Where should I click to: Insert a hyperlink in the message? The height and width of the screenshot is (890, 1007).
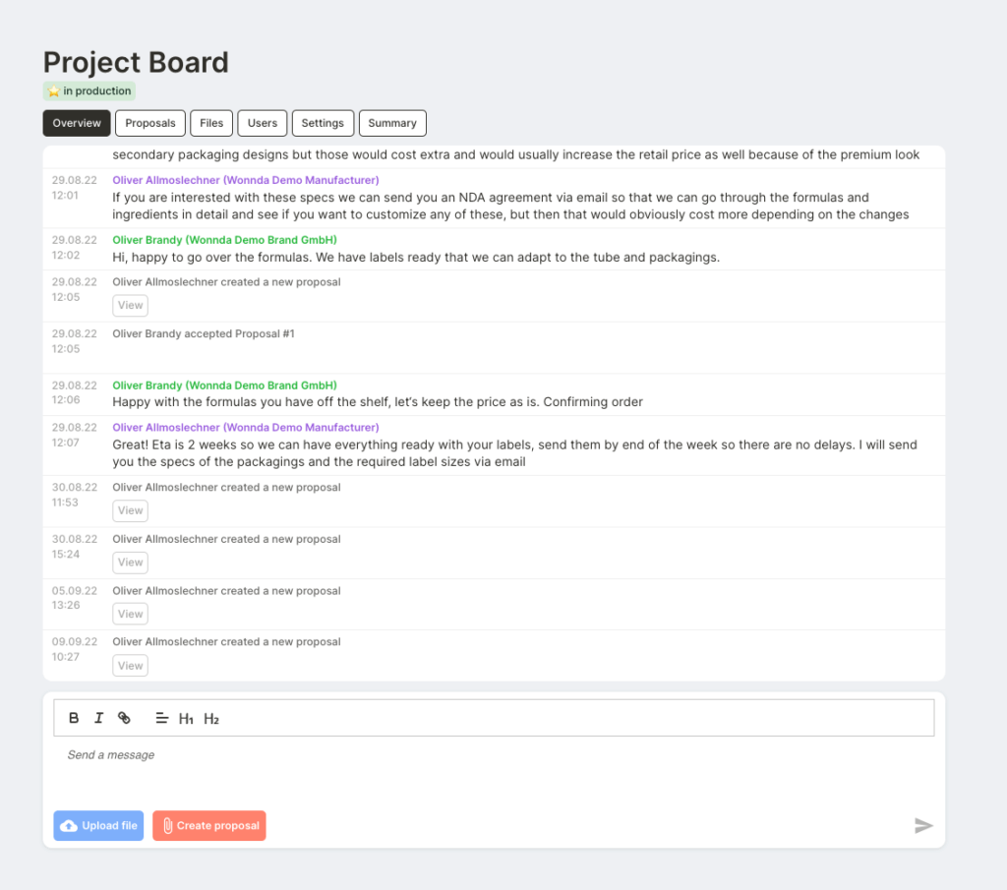124,718
